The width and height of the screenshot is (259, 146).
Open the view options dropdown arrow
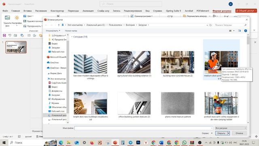tap(234, 31)
